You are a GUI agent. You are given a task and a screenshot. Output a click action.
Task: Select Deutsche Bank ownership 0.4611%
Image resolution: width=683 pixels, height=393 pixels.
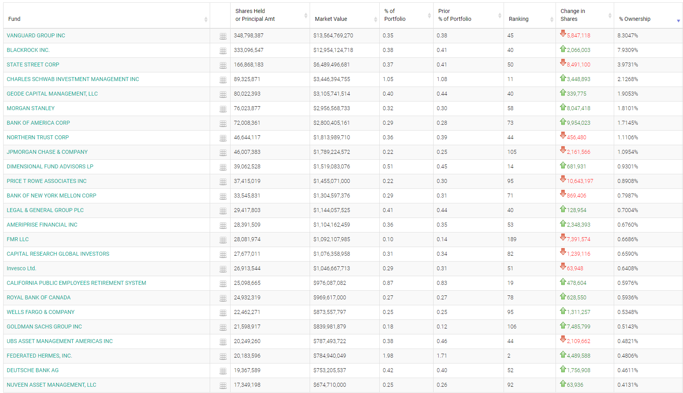coord(628,370)
